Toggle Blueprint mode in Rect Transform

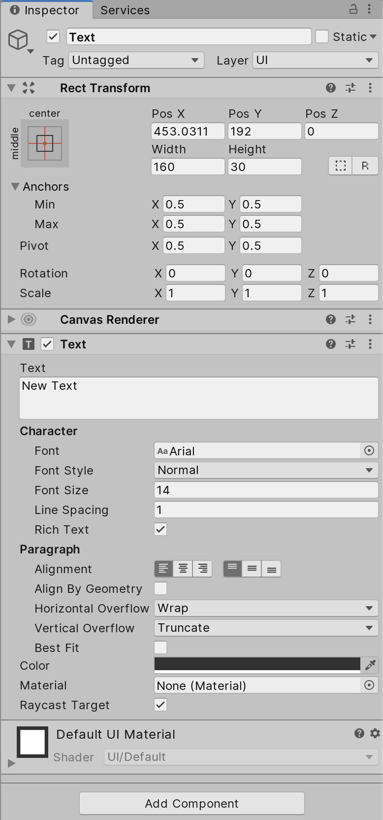tap(341, 166)
